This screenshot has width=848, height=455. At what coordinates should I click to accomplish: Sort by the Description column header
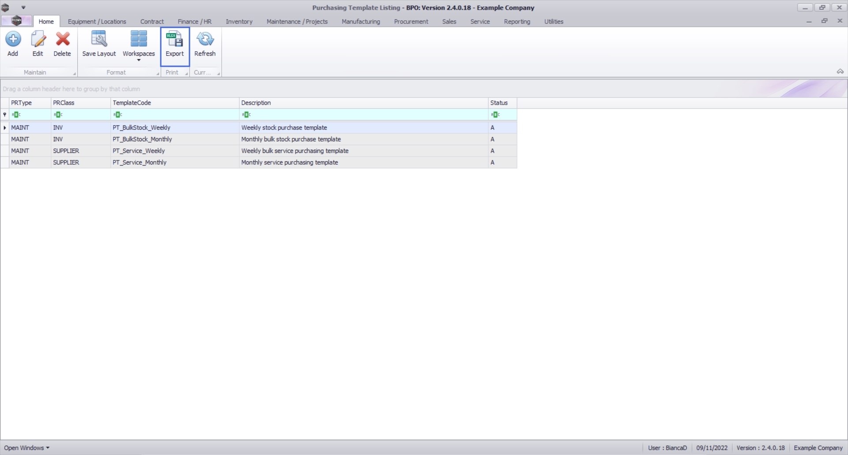click(363, 103)
